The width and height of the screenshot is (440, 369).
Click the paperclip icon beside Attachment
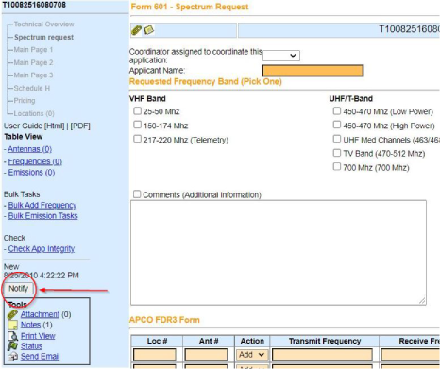12,314
